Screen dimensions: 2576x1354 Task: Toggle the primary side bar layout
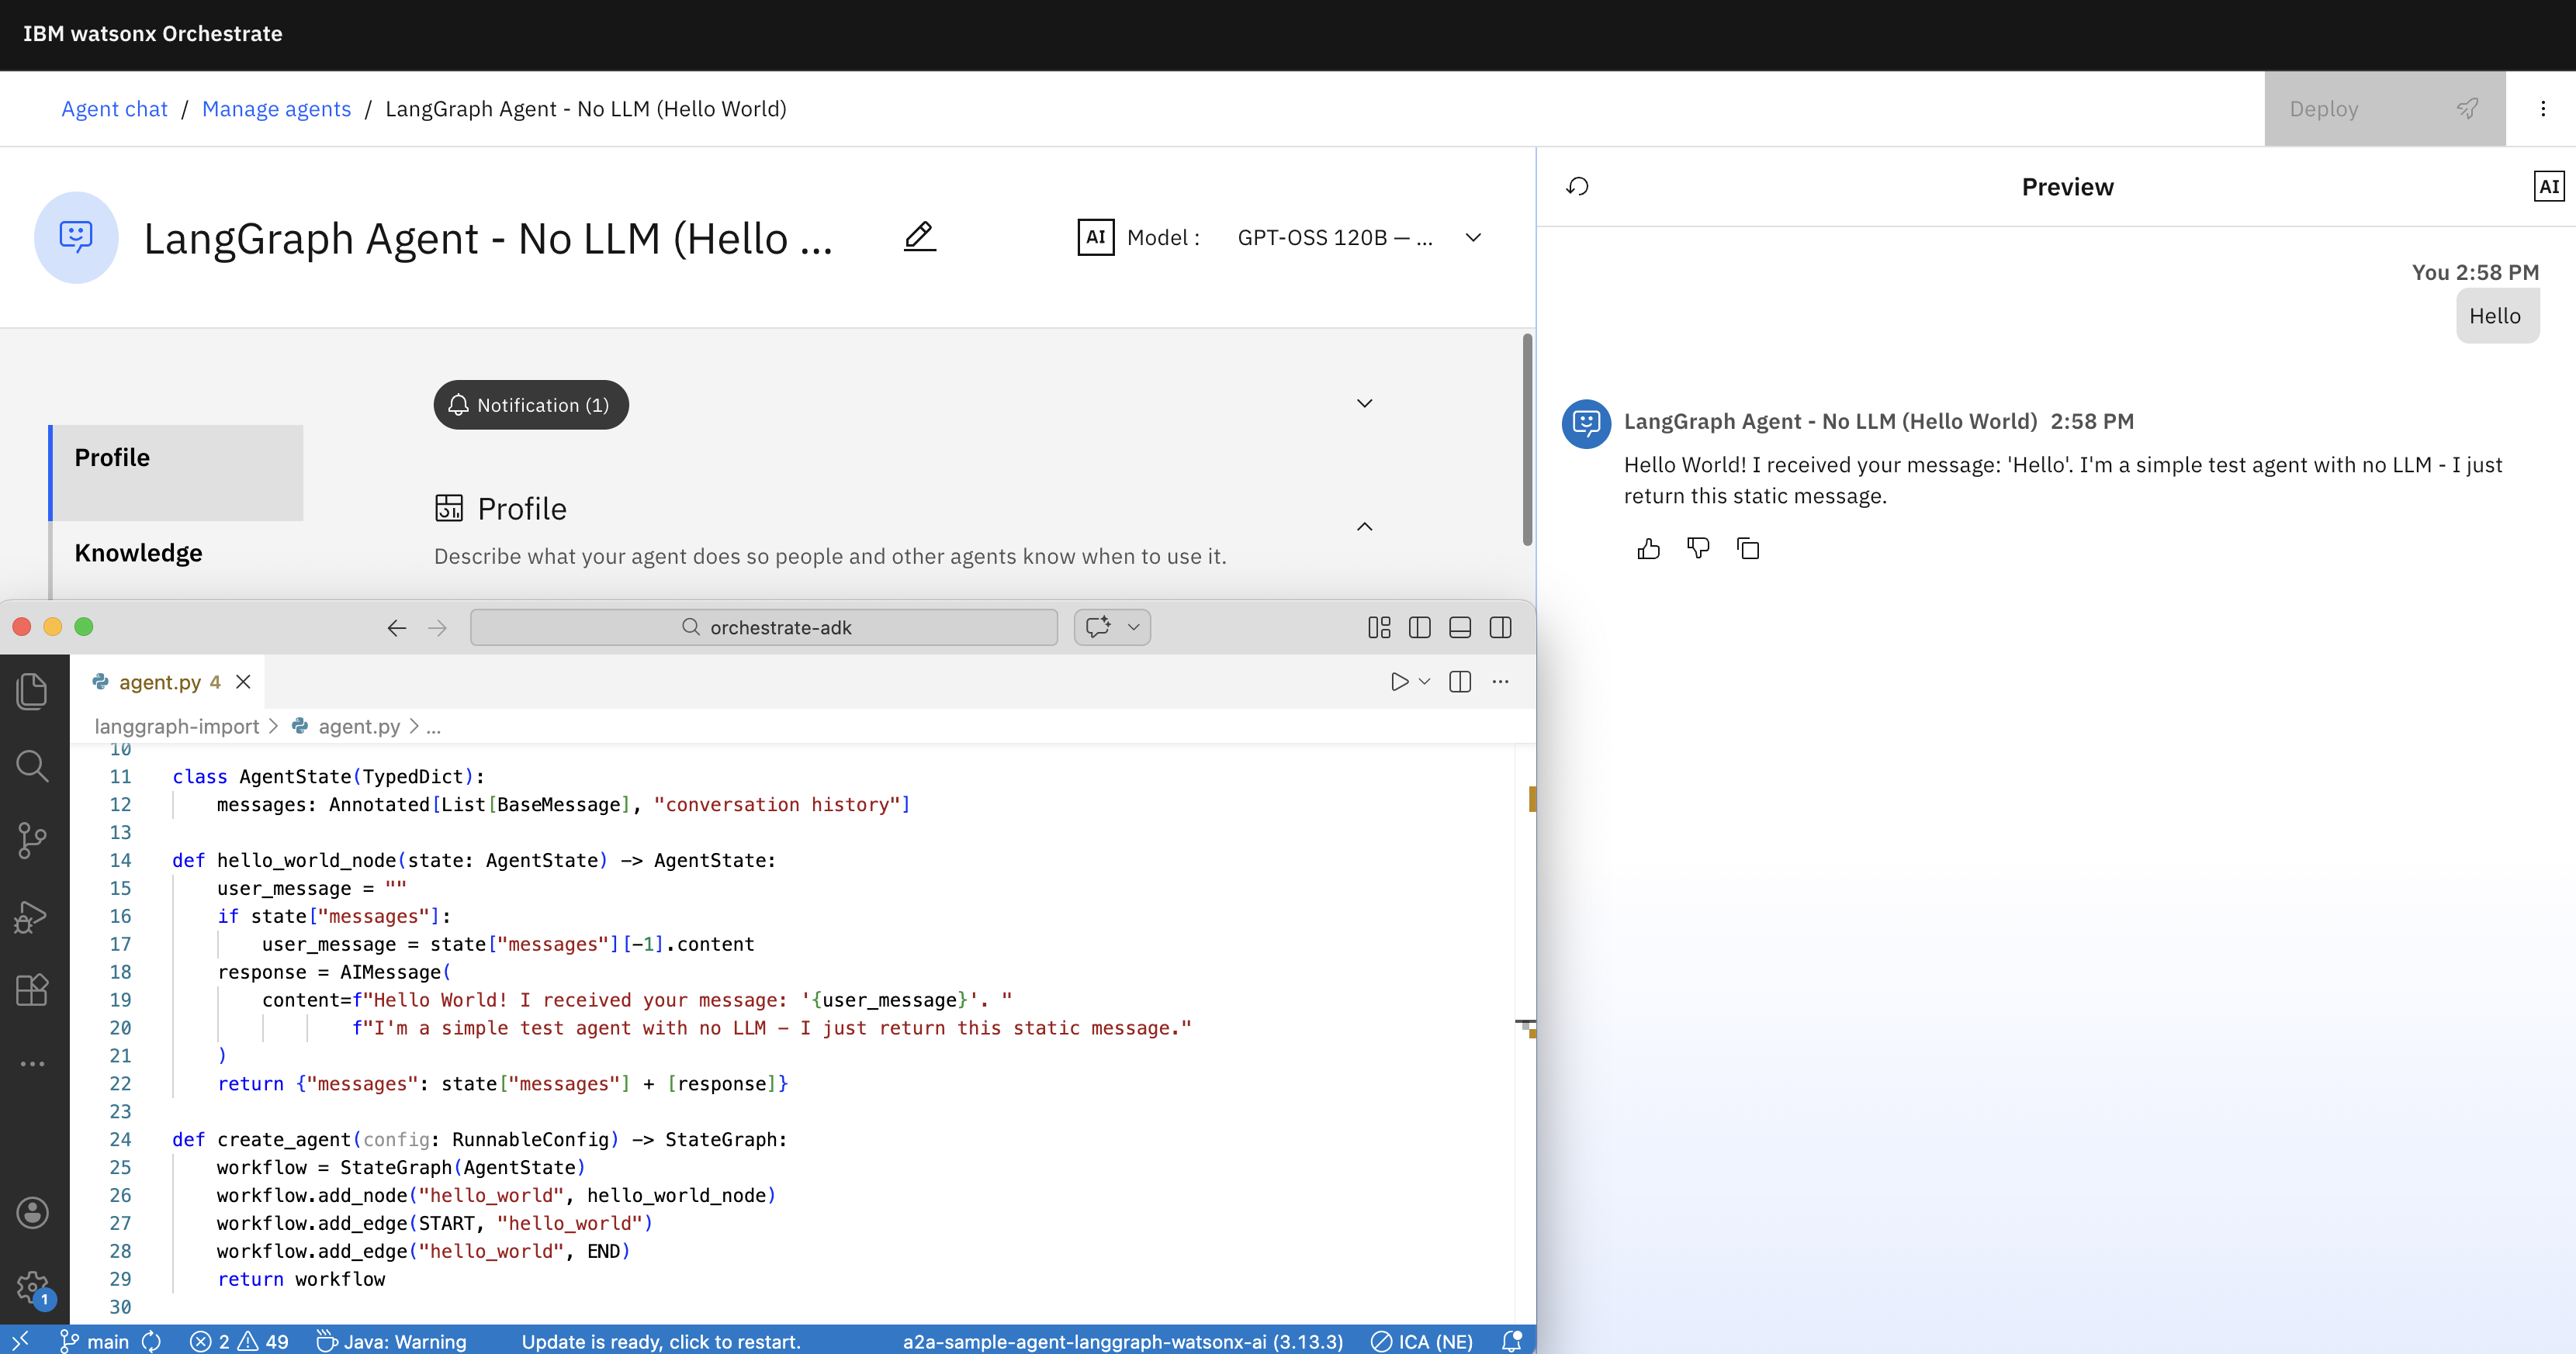click(1419, 627)
